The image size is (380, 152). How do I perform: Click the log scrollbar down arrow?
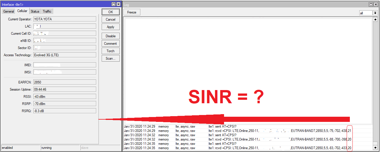click(375, 147)
